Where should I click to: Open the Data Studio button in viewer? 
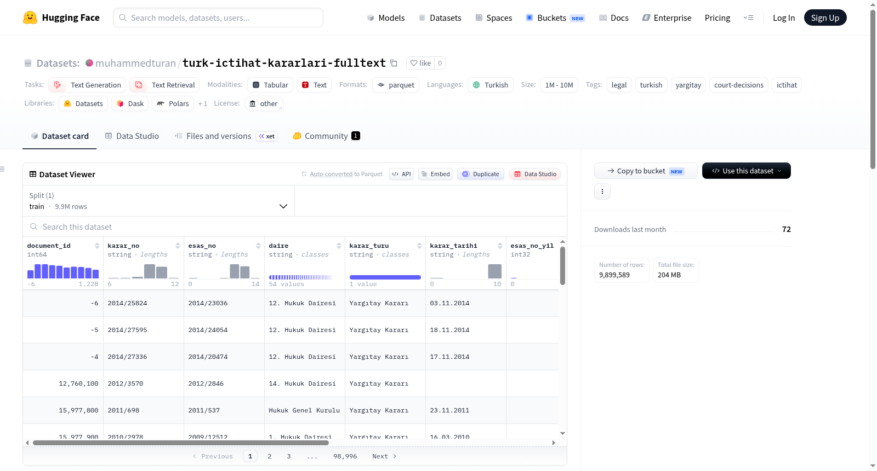pyautogui.click(x=535, y=174)
